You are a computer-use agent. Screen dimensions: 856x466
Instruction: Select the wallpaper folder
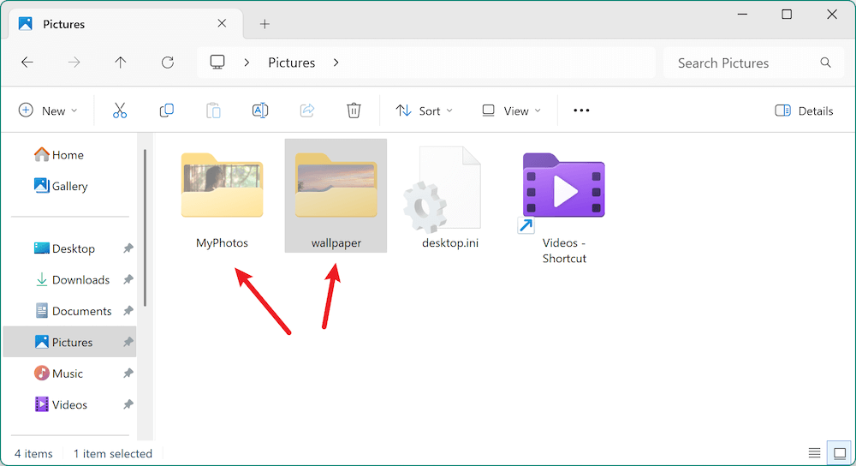pyautogui.click(x=336, y=195)
